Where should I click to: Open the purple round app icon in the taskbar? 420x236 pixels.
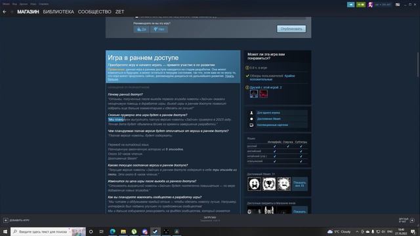[144, 231]
